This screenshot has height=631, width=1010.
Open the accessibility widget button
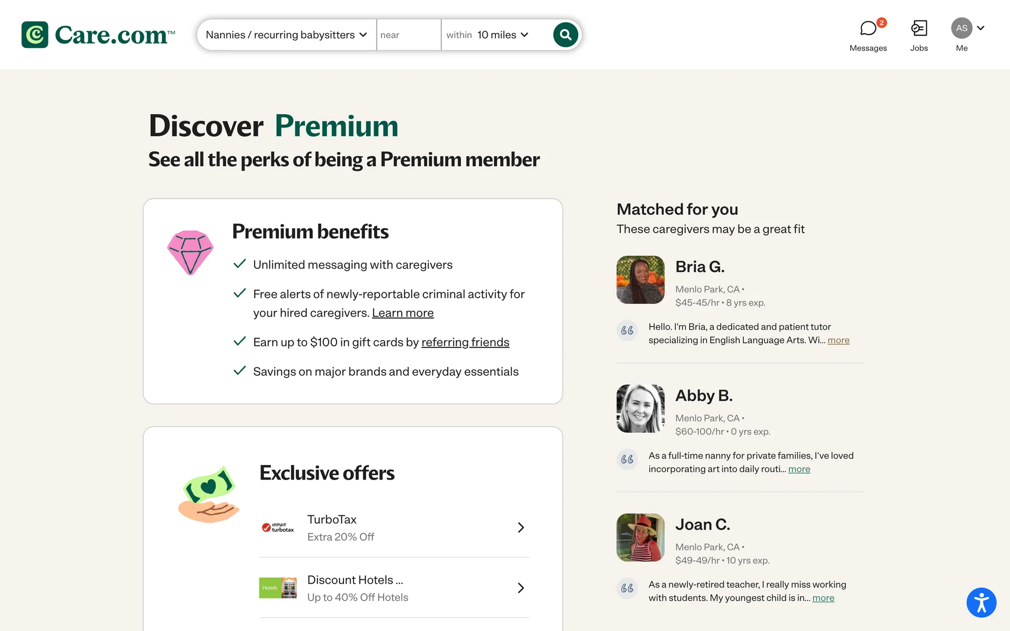tap(981, 602)
